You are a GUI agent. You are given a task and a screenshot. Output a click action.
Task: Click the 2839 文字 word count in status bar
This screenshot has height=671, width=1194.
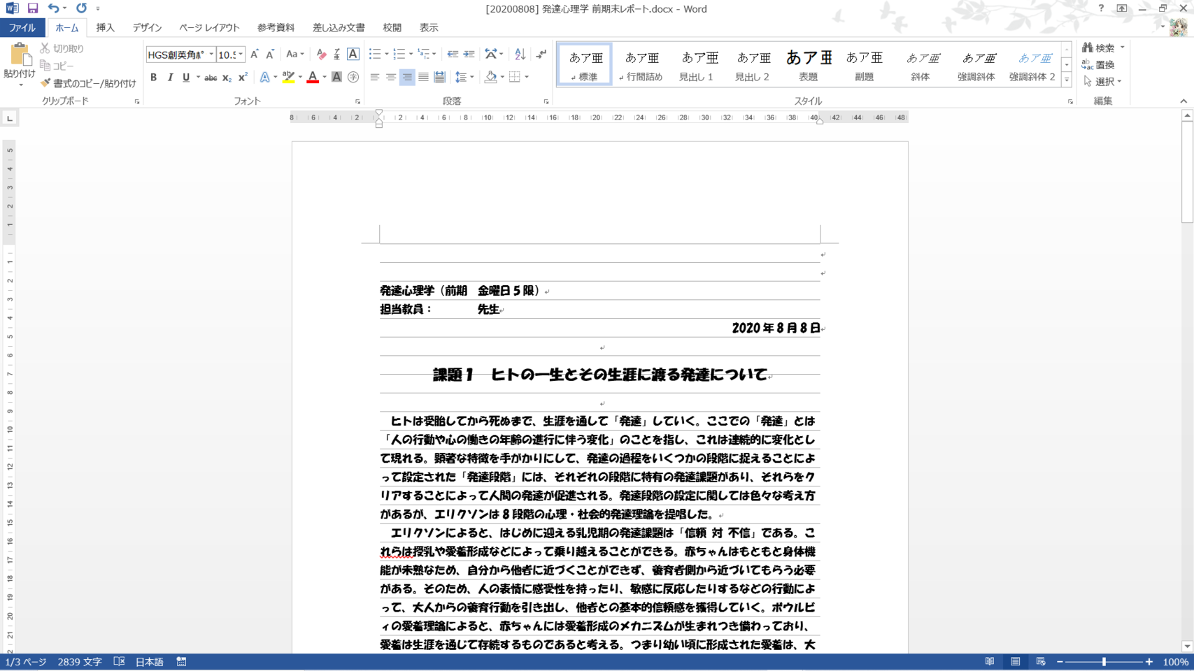80,662
